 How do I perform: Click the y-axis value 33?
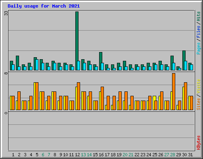(x=6, y=13)
